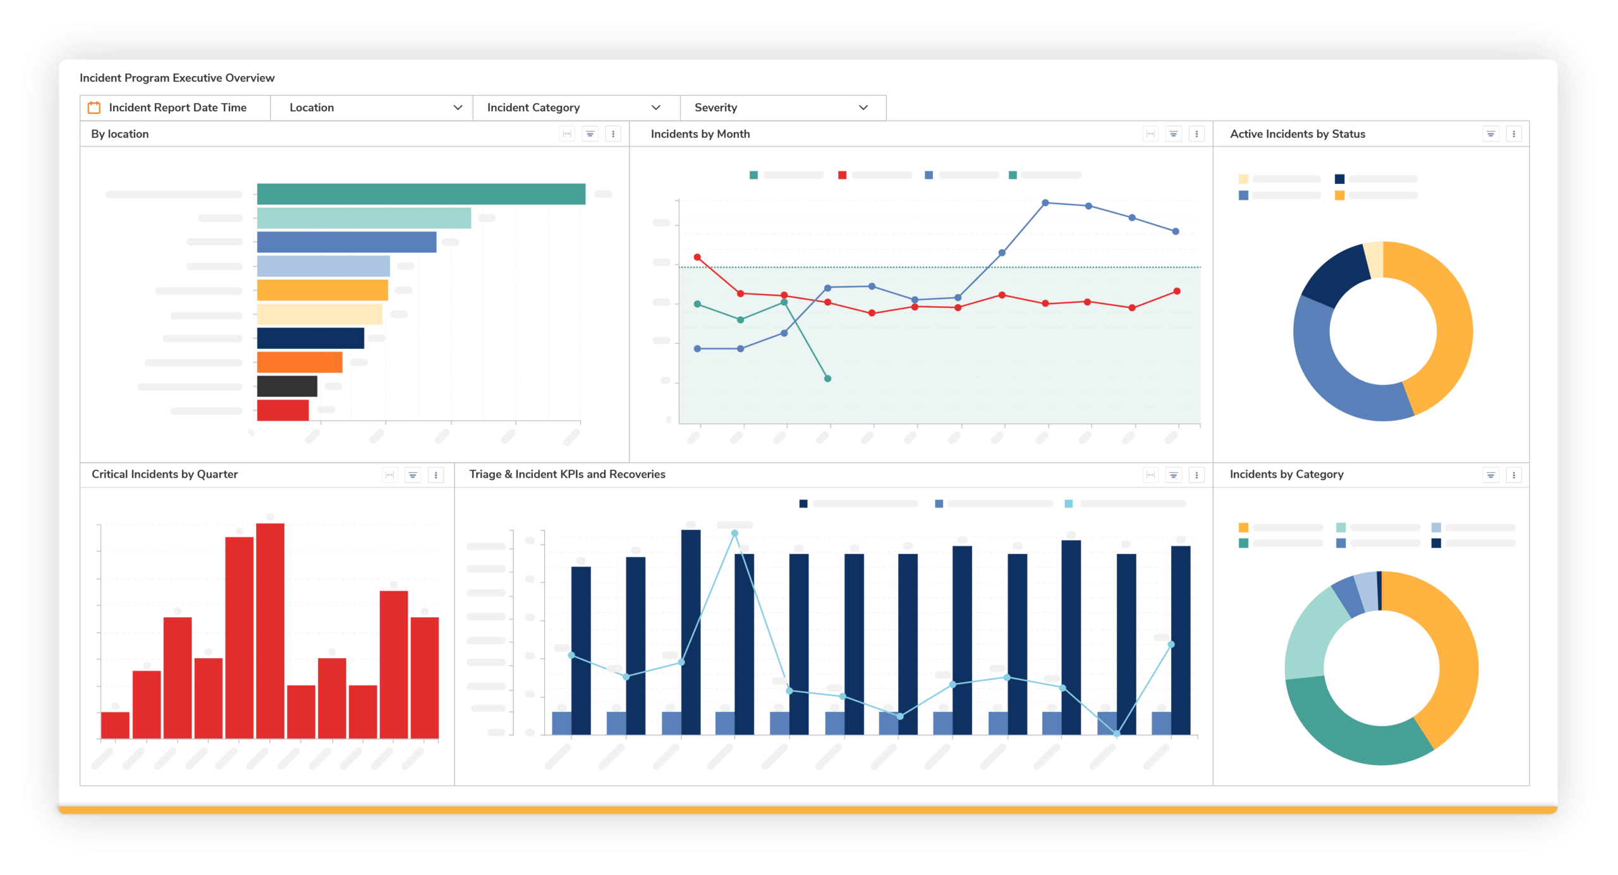
Task: Open filter icon on By location panel
Action: pyautogui.click(x=590, y=134)
